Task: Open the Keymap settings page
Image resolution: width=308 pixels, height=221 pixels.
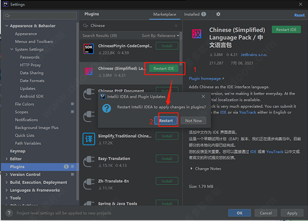Action: pos(18,151)
